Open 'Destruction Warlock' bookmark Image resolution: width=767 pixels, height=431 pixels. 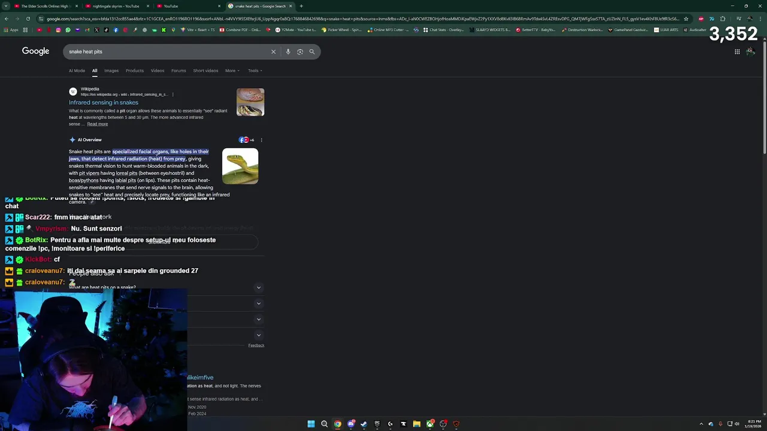coord(583,30)
